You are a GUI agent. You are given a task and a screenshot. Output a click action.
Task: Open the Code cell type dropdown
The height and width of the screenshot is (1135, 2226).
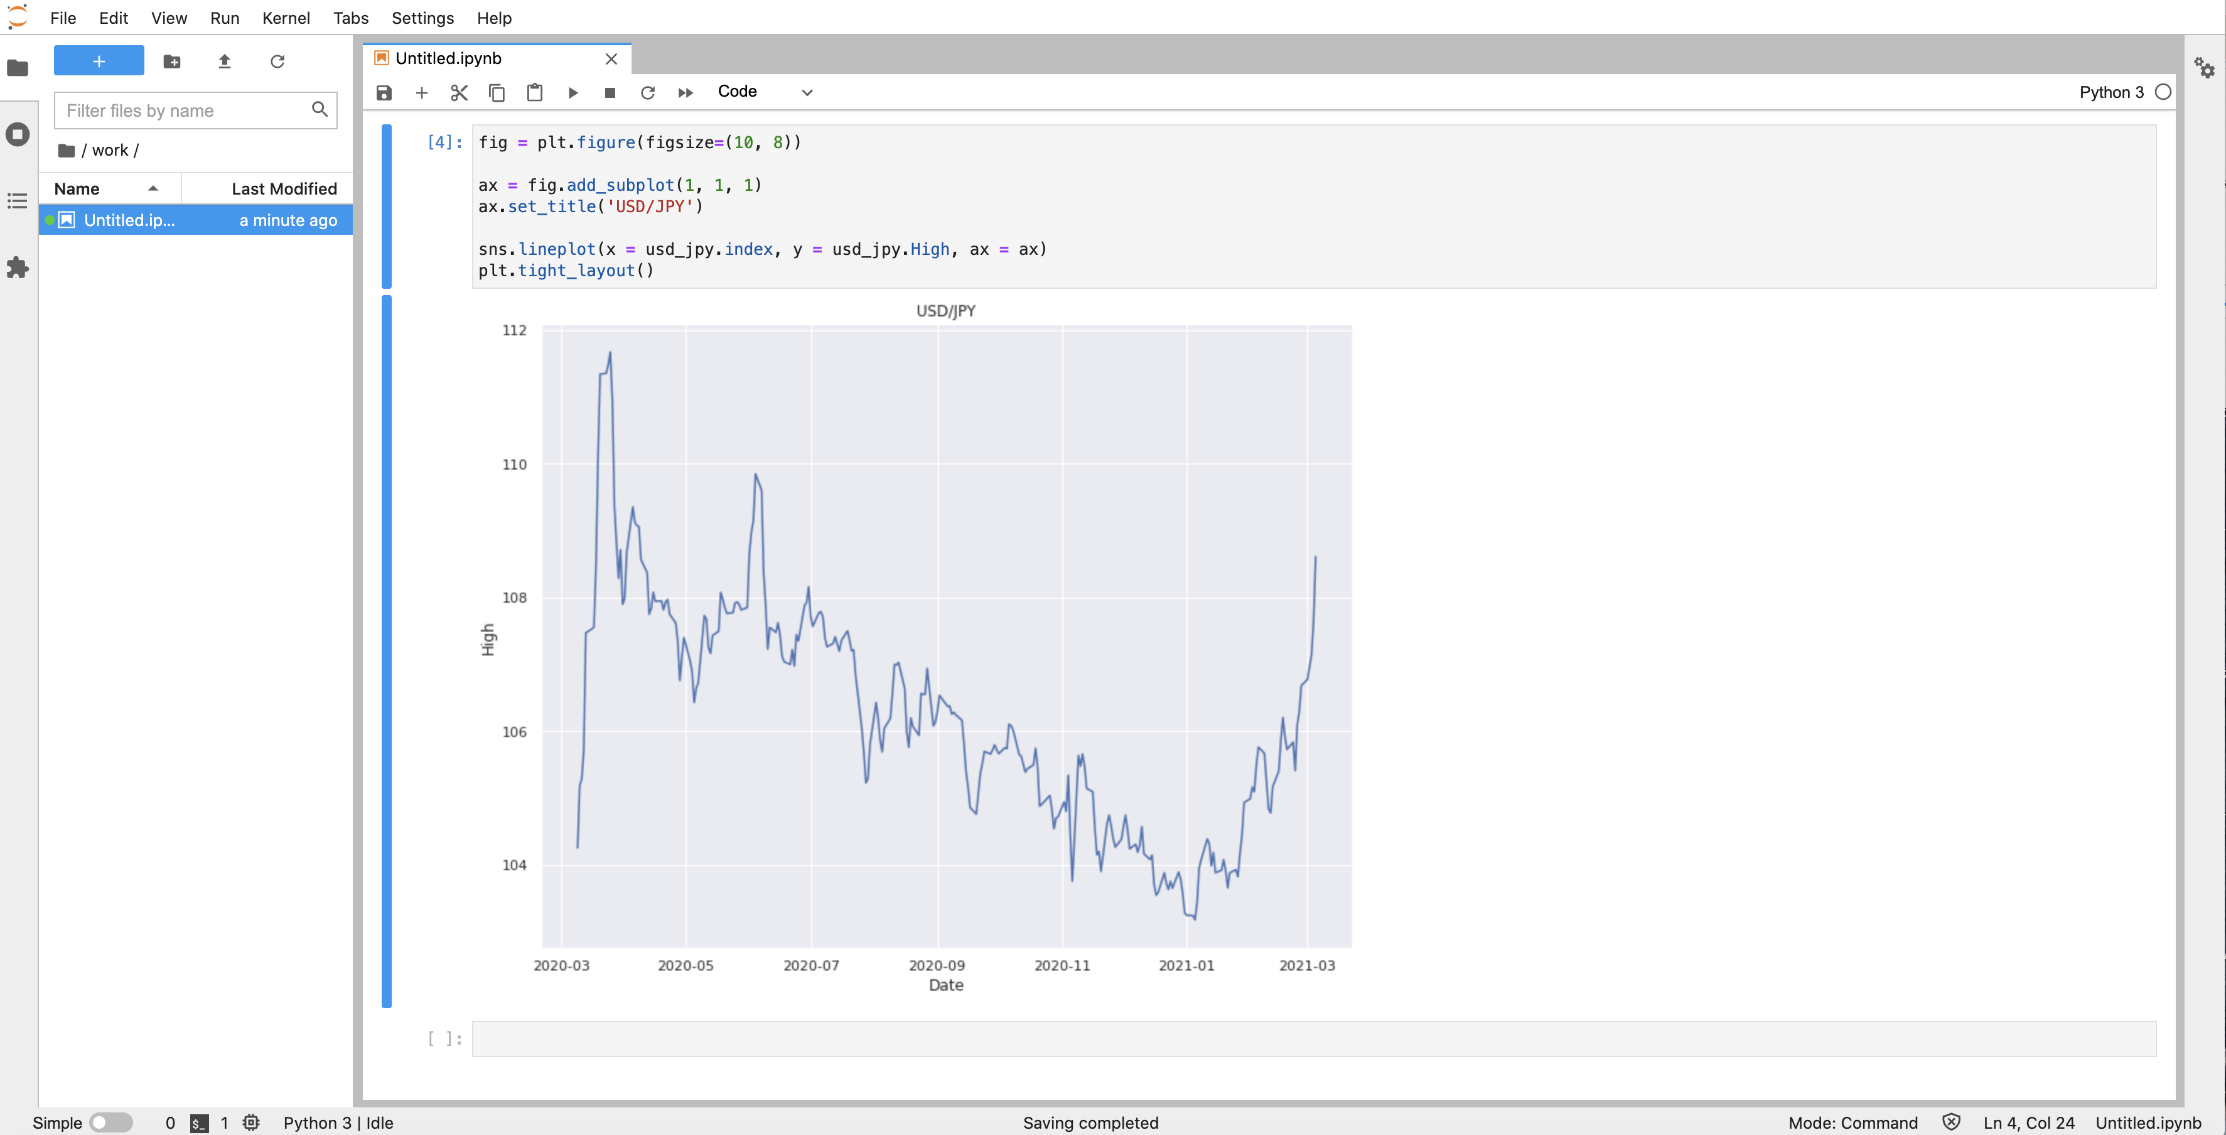[x=765, y=92]
